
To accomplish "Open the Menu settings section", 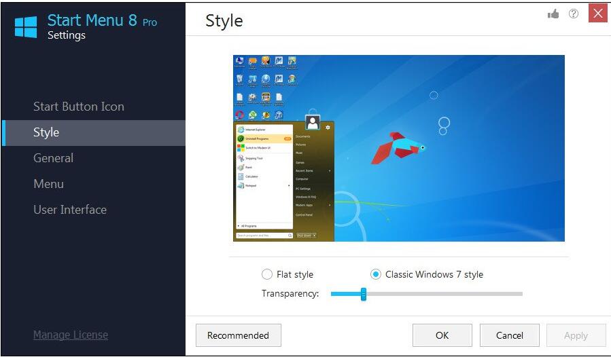I will point(49,184).
